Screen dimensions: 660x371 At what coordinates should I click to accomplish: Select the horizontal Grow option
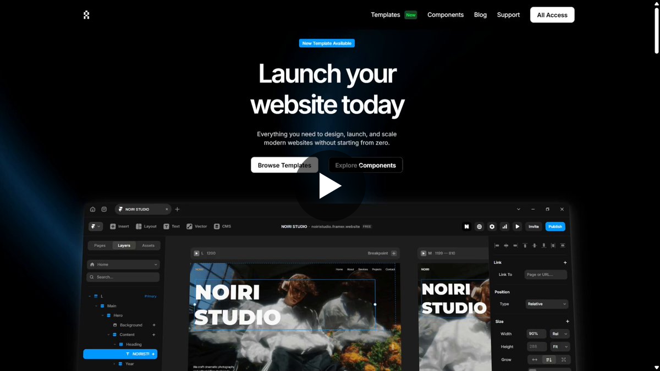coord(535,359)
